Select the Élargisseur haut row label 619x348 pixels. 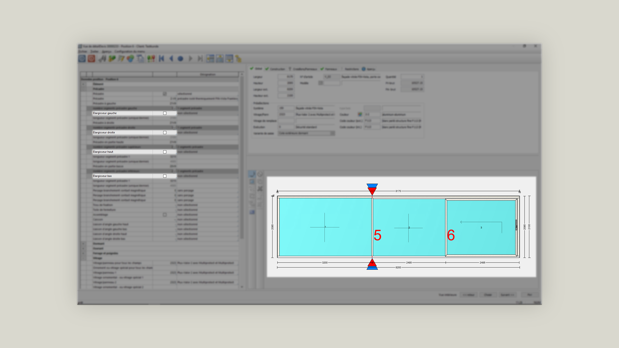point(103,152)
